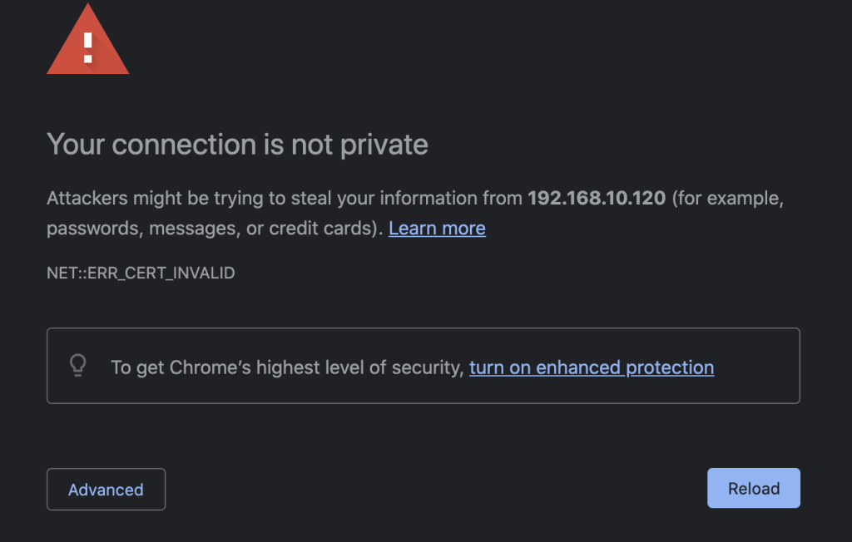Image resolution: width=852 pixels, height=542 pixels.
Task: Click the steal your information from phrase
Action: coord(406,198)
